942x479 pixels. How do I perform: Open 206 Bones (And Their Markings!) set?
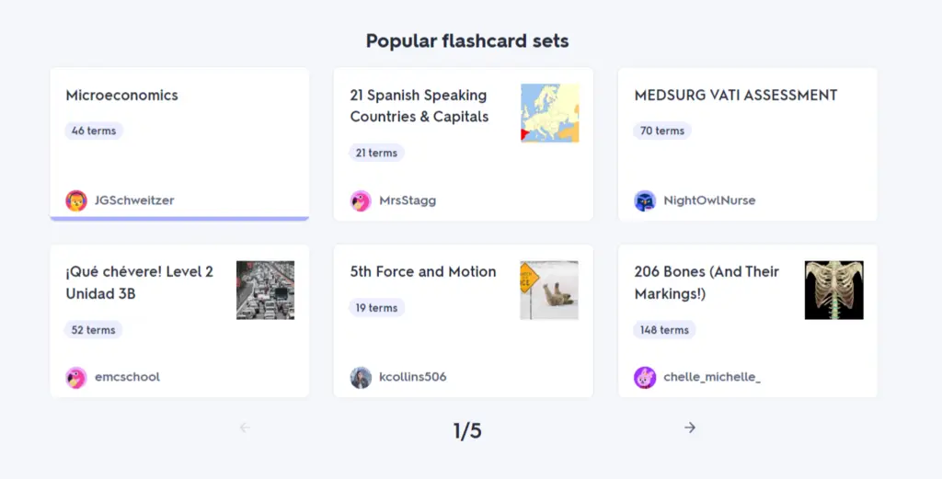click(706, 282)
